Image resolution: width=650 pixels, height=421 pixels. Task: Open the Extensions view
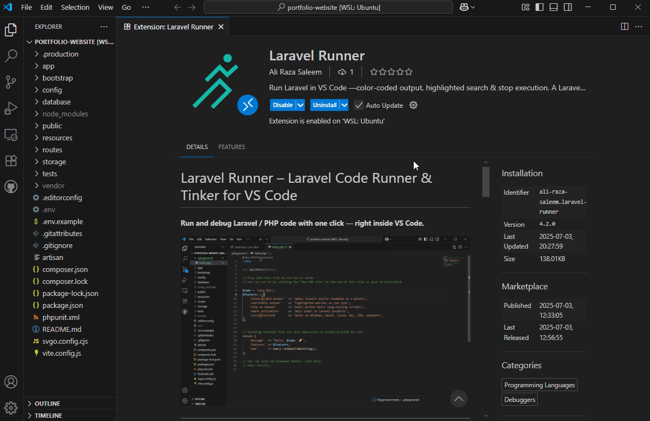point(11,160)
